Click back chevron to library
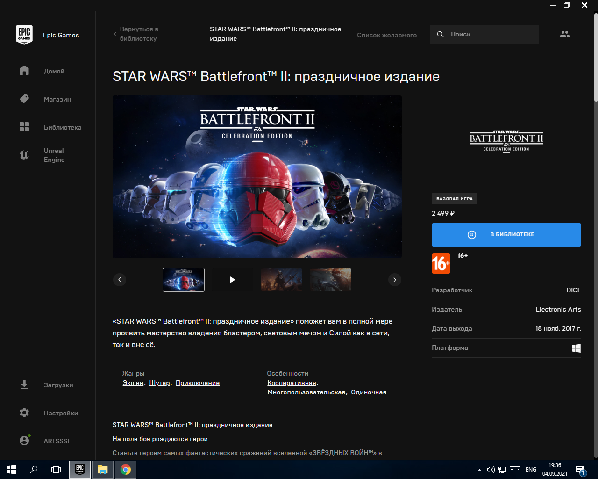Image resolution: width=598 pixels, height=479 pixels. [x=115, y=34]
